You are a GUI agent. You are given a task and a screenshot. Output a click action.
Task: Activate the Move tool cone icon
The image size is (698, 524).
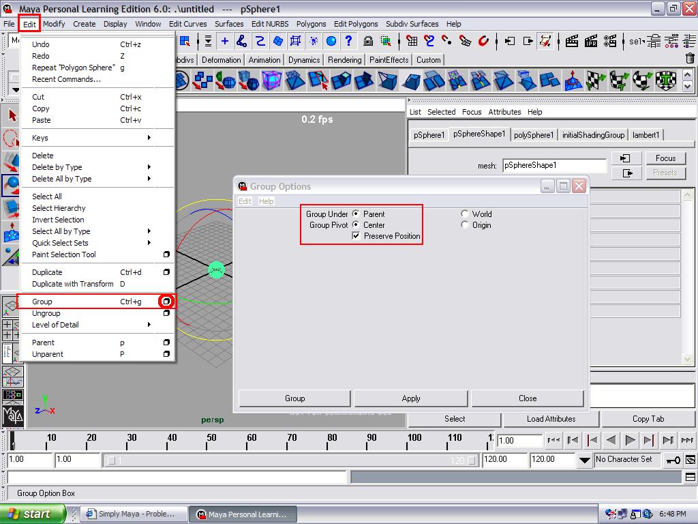(11, 161)
